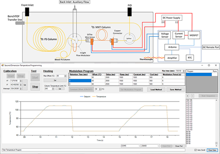Click the GC Remote Port block
Image resolution: width=220 pixels, height=154 pixels.
211,47
